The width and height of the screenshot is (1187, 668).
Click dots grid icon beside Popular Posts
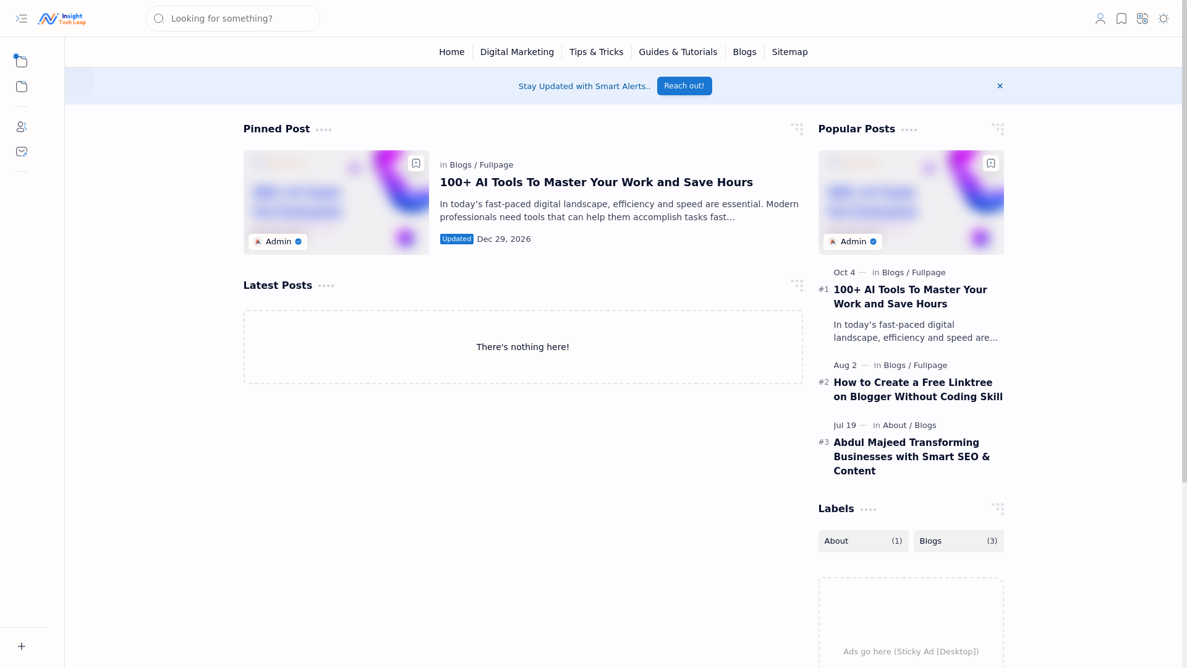coord(998,129)
